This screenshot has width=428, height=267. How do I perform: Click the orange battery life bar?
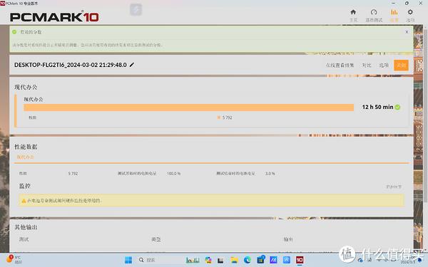188,108
